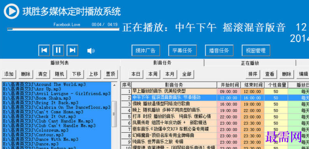The height and width of the screenshot is (149, 309).
Task: Click the 22:00:00 end time in row 4
Action: [x=252, y=110]
